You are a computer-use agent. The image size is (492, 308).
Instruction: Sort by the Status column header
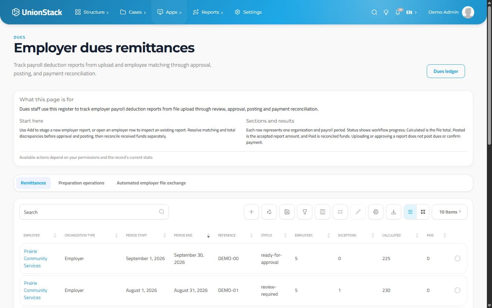274,235
